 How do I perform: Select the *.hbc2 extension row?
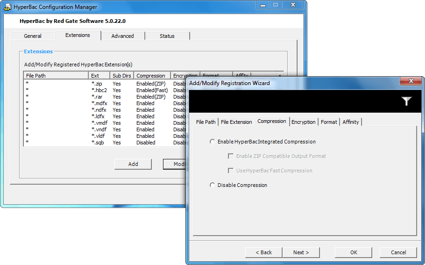click(105, 90)
